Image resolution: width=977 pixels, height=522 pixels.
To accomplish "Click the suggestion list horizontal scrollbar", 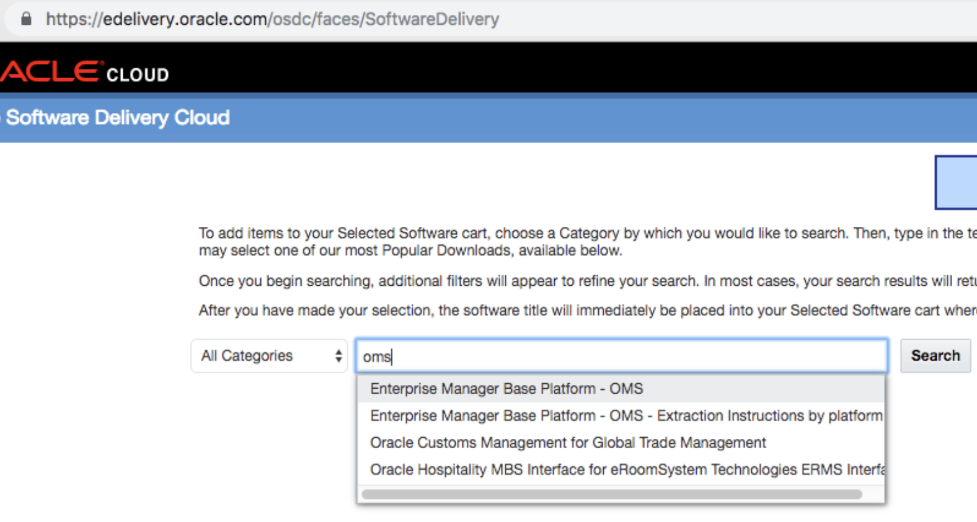I will [x=612, y=494].
